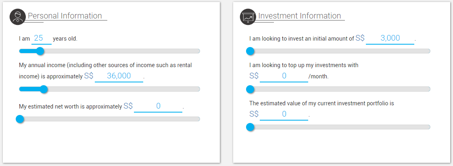Click the Personal Information person icon
Viewport: 453px width, 166px height.
[17, 17]
